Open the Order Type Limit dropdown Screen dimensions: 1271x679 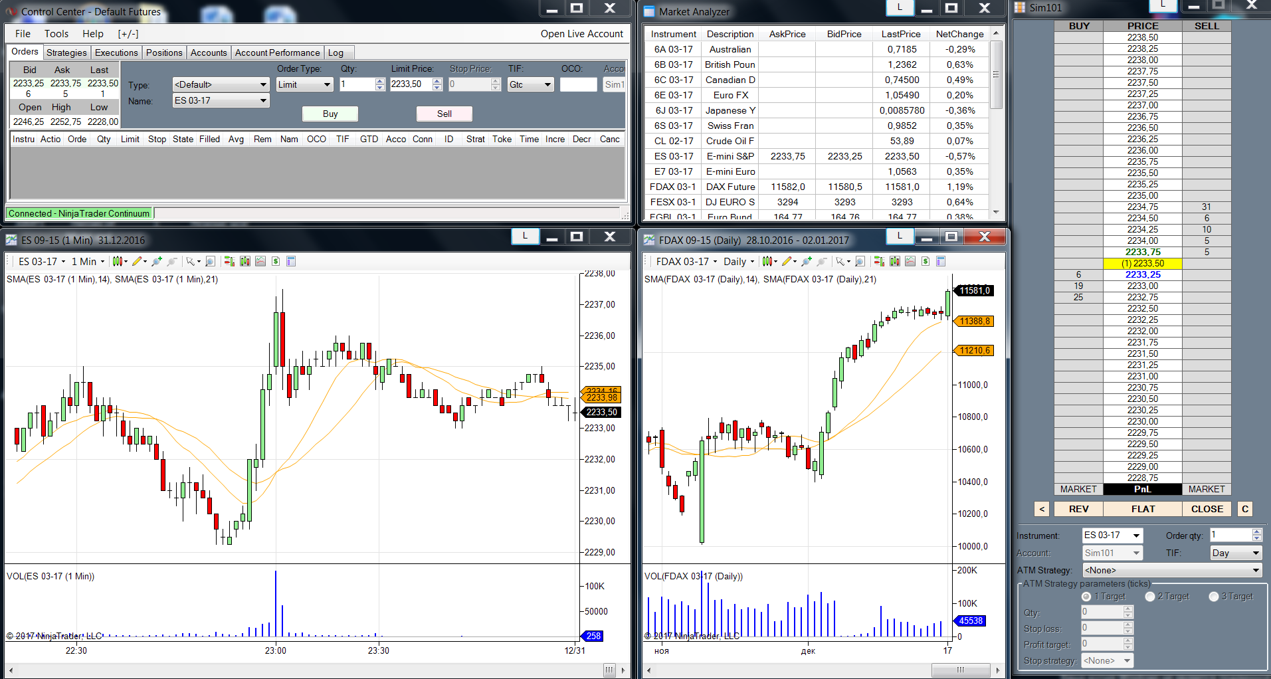305,85
